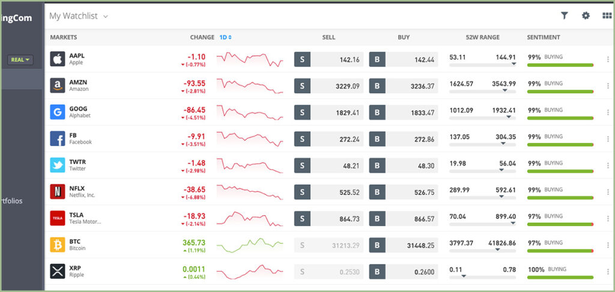Buy AAPL at 142.44

click(x=404, y=59)
